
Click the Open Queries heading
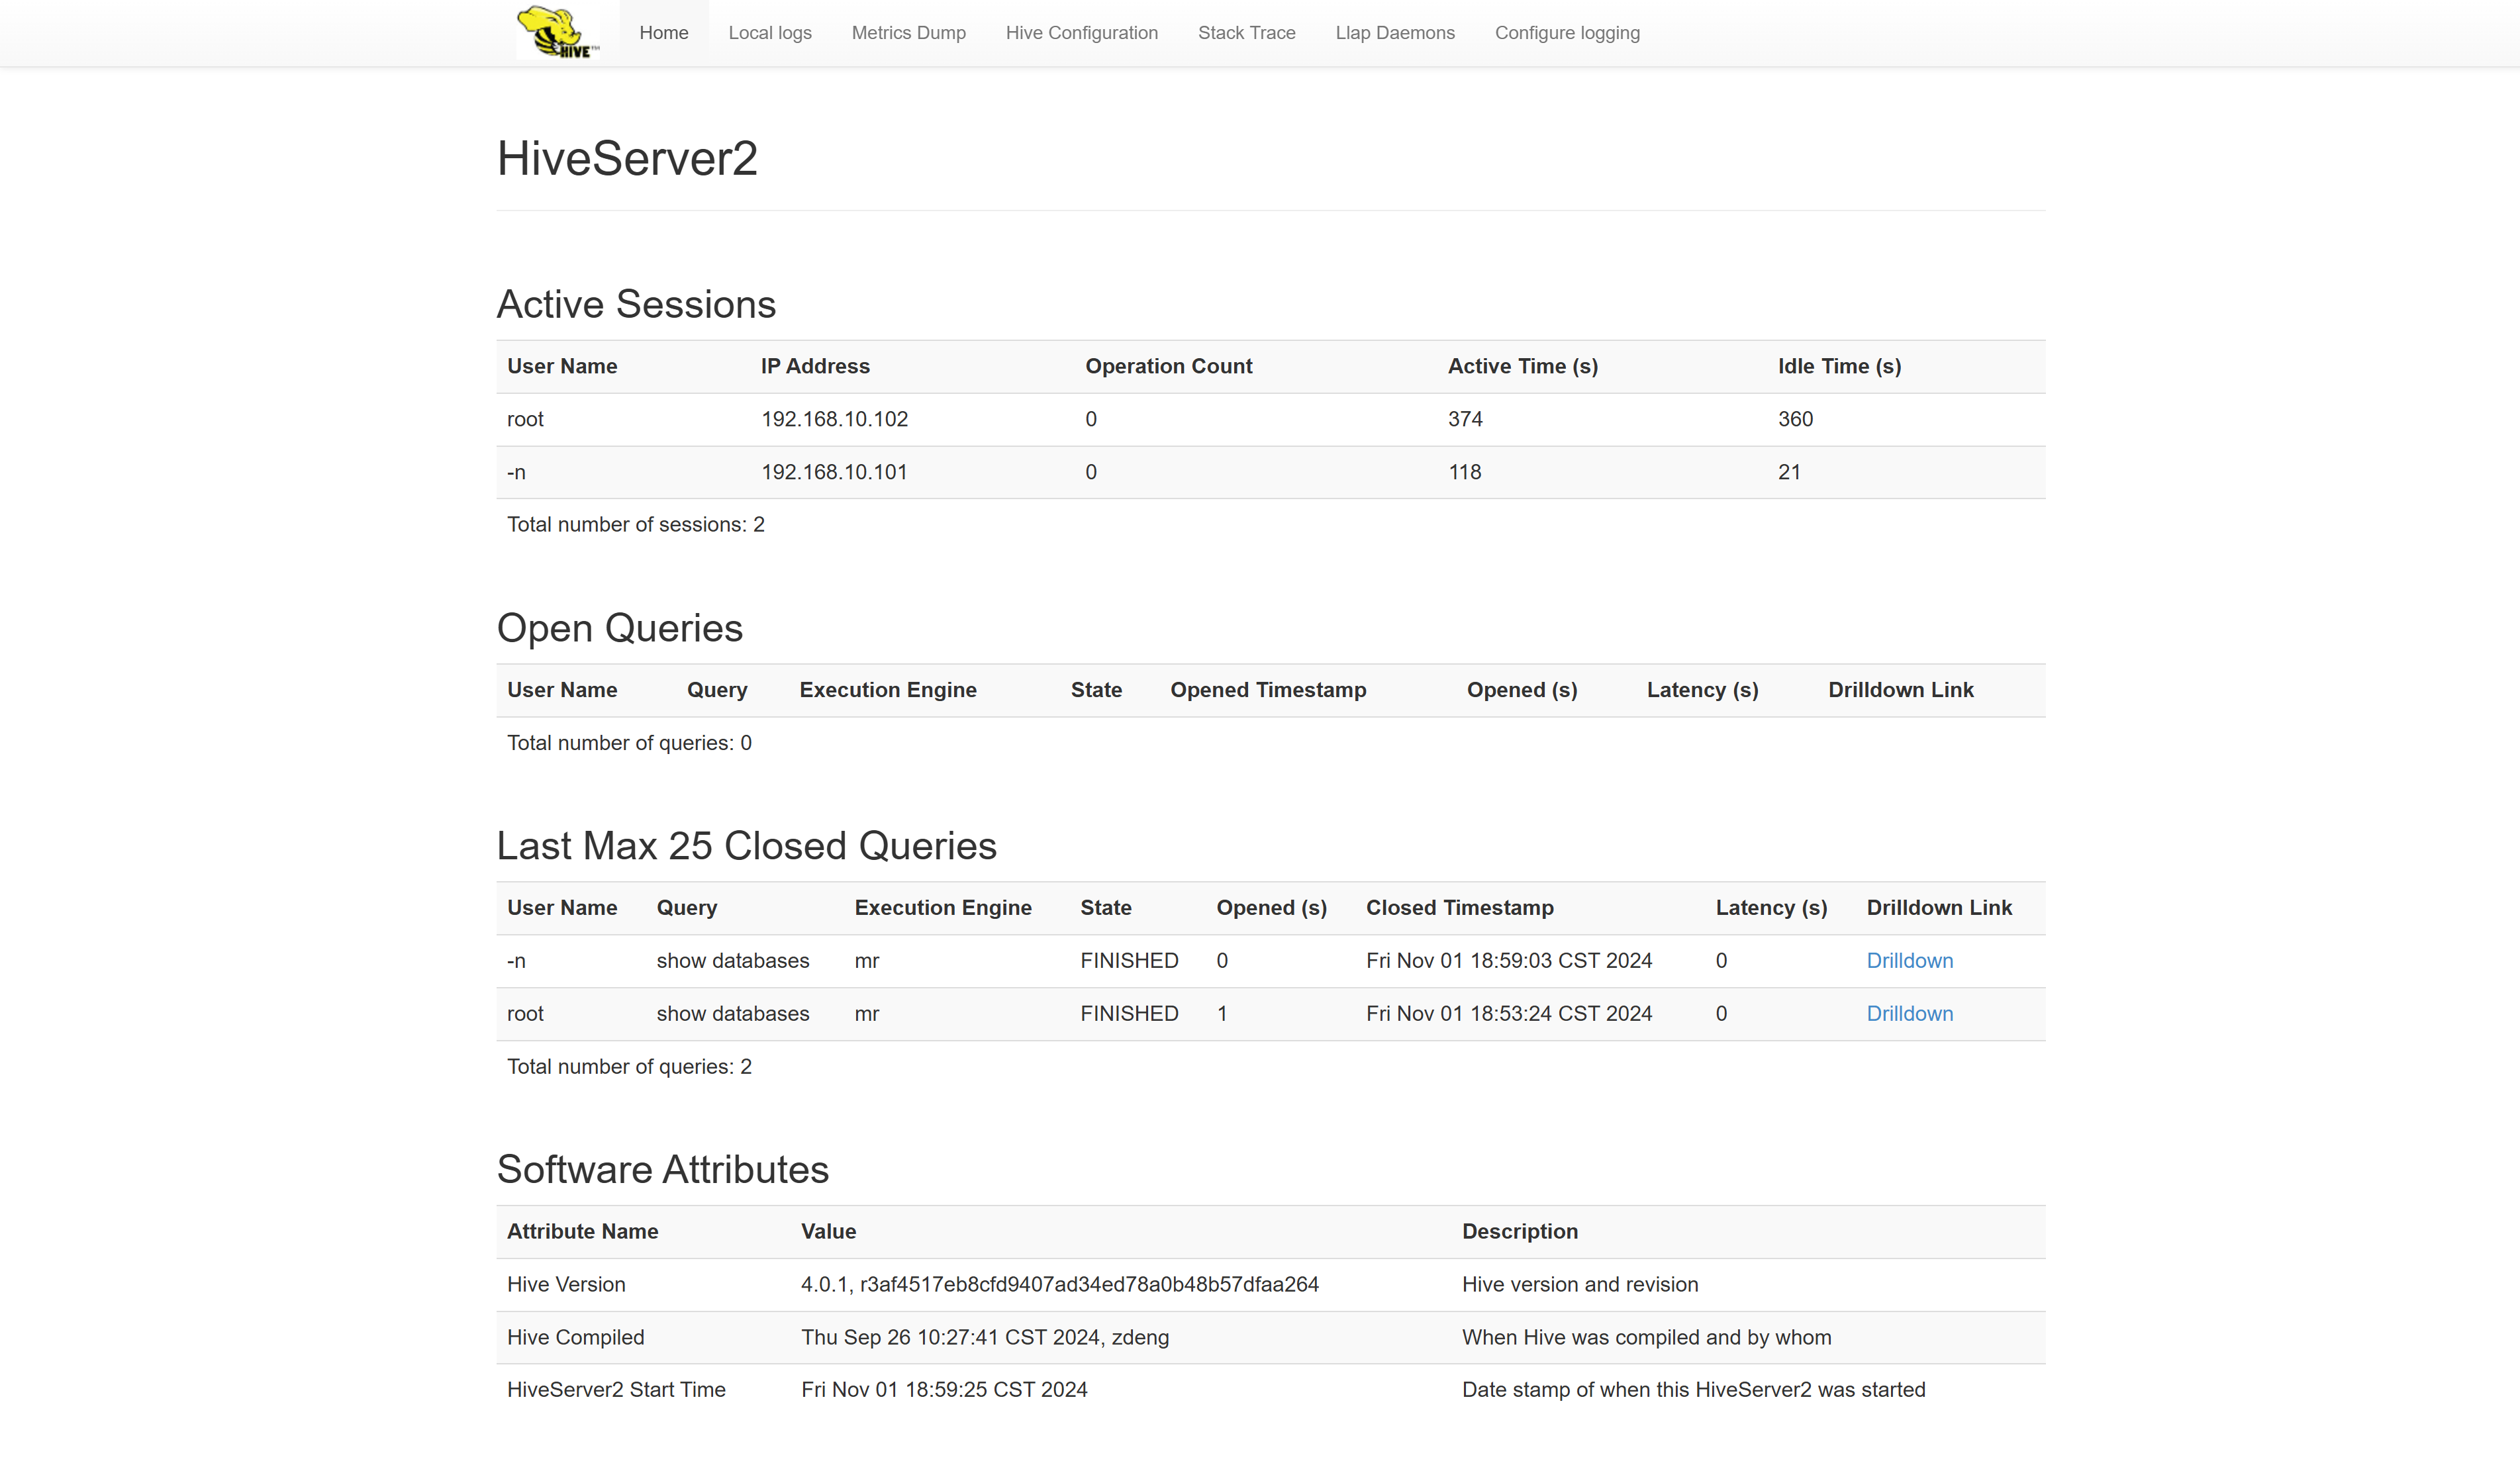click(620, 629)
